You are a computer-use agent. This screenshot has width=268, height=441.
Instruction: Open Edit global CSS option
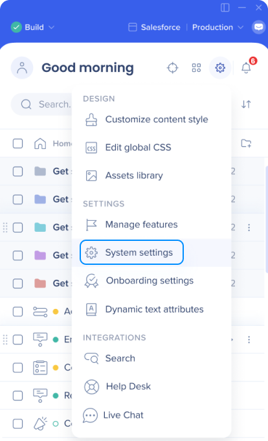click(x=128, y=148)
